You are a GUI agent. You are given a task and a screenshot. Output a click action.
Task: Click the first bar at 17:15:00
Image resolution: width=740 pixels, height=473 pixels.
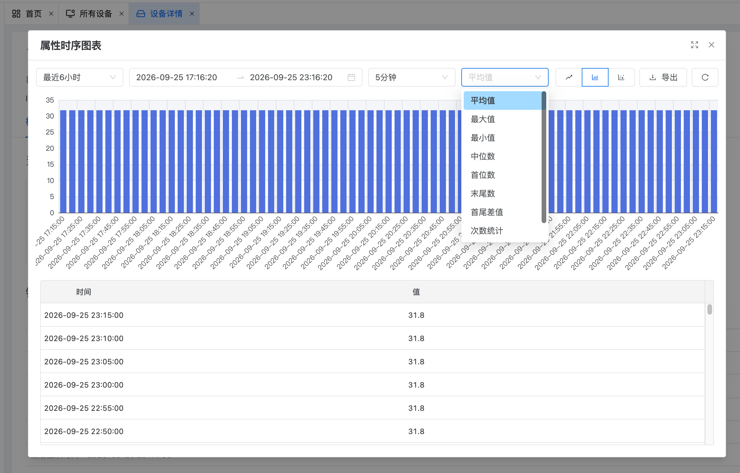point(63,162)
